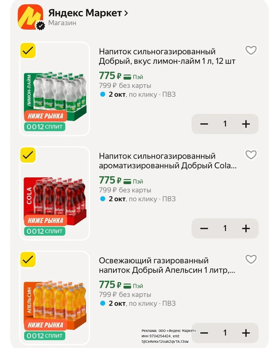279x348 pixels.
Task: Uncheck the Добрый Cola product checkbox
Action: click(x=28, y=155)
